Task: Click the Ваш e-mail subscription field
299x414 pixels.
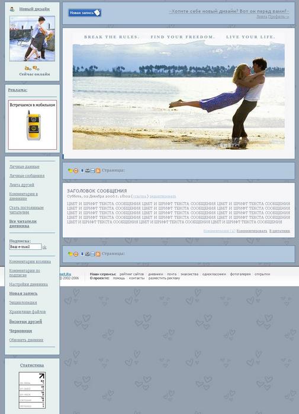Action: (x=25, y=247)
